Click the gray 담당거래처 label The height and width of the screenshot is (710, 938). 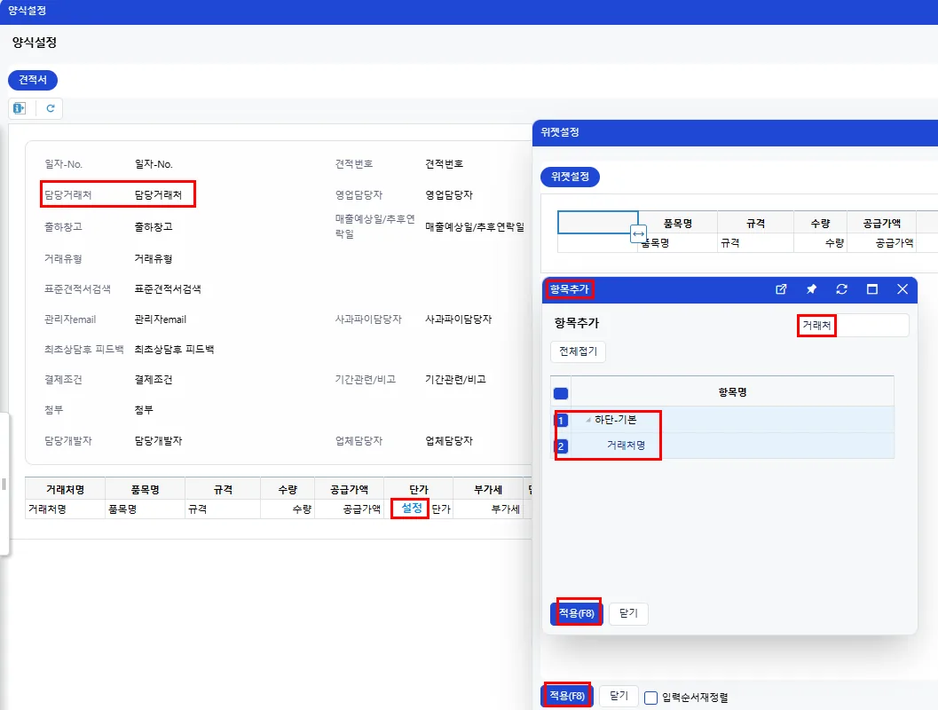click(68, 195)
